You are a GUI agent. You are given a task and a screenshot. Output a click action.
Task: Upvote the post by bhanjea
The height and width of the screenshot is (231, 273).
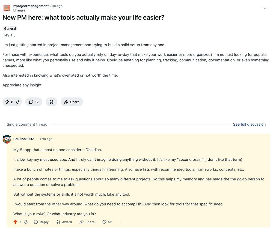coord(7,102)
